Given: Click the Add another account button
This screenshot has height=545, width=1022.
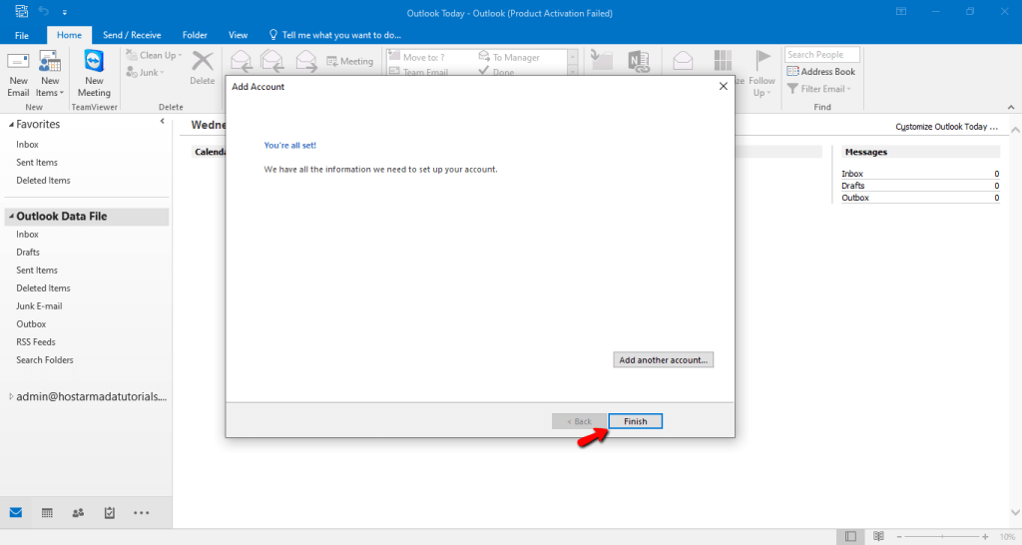Looking at the screenshot, I should 663,360.
